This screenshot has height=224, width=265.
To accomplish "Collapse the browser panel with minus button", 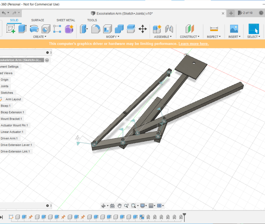I will tap(48, 53).
